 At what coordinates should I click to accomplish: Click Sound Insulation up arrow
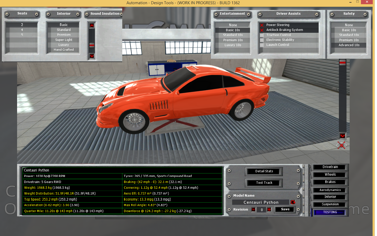coord(92,25)
